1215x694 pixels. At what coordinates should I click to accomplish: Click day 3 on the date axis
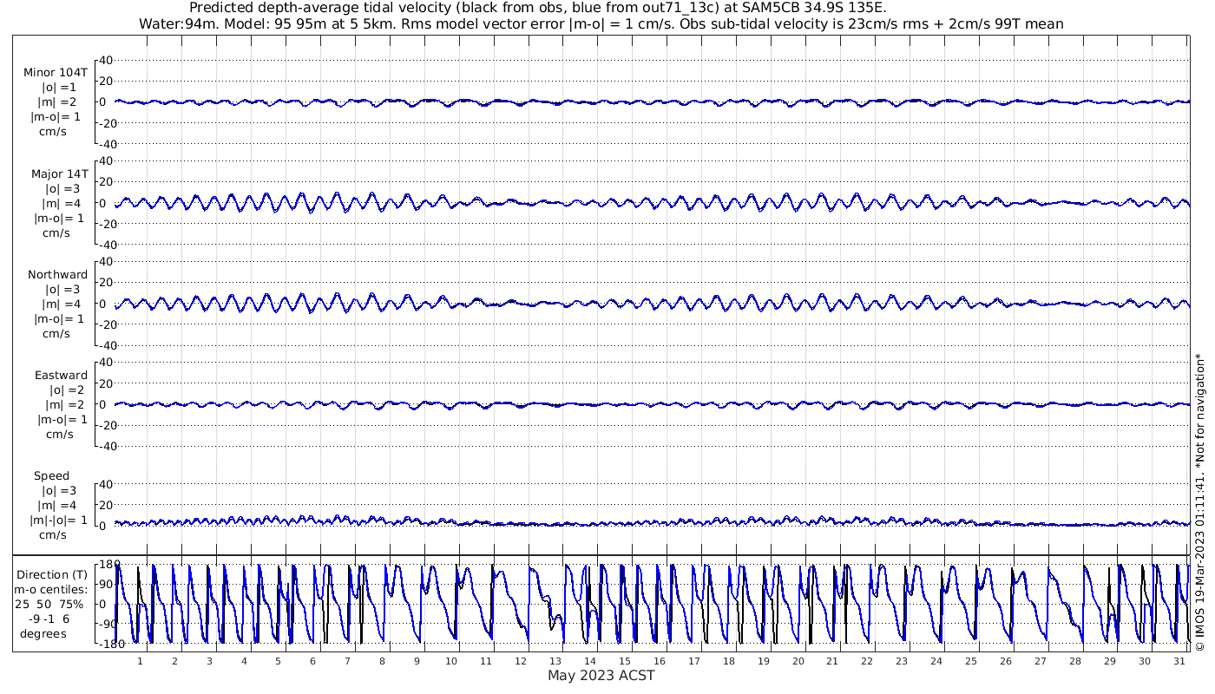209,661
